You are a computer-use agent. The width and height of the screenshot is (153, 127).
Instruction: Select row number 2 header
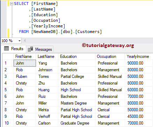tap(8, 70)
